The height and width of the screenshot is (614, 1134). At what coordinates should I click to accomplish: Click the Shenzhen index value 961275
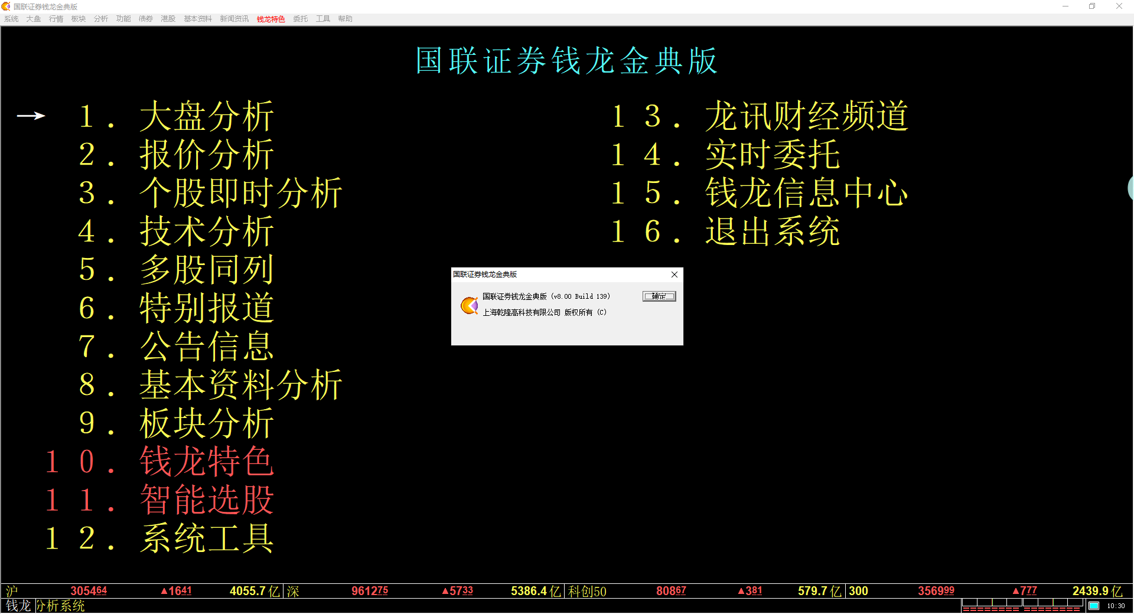[370, 591]
